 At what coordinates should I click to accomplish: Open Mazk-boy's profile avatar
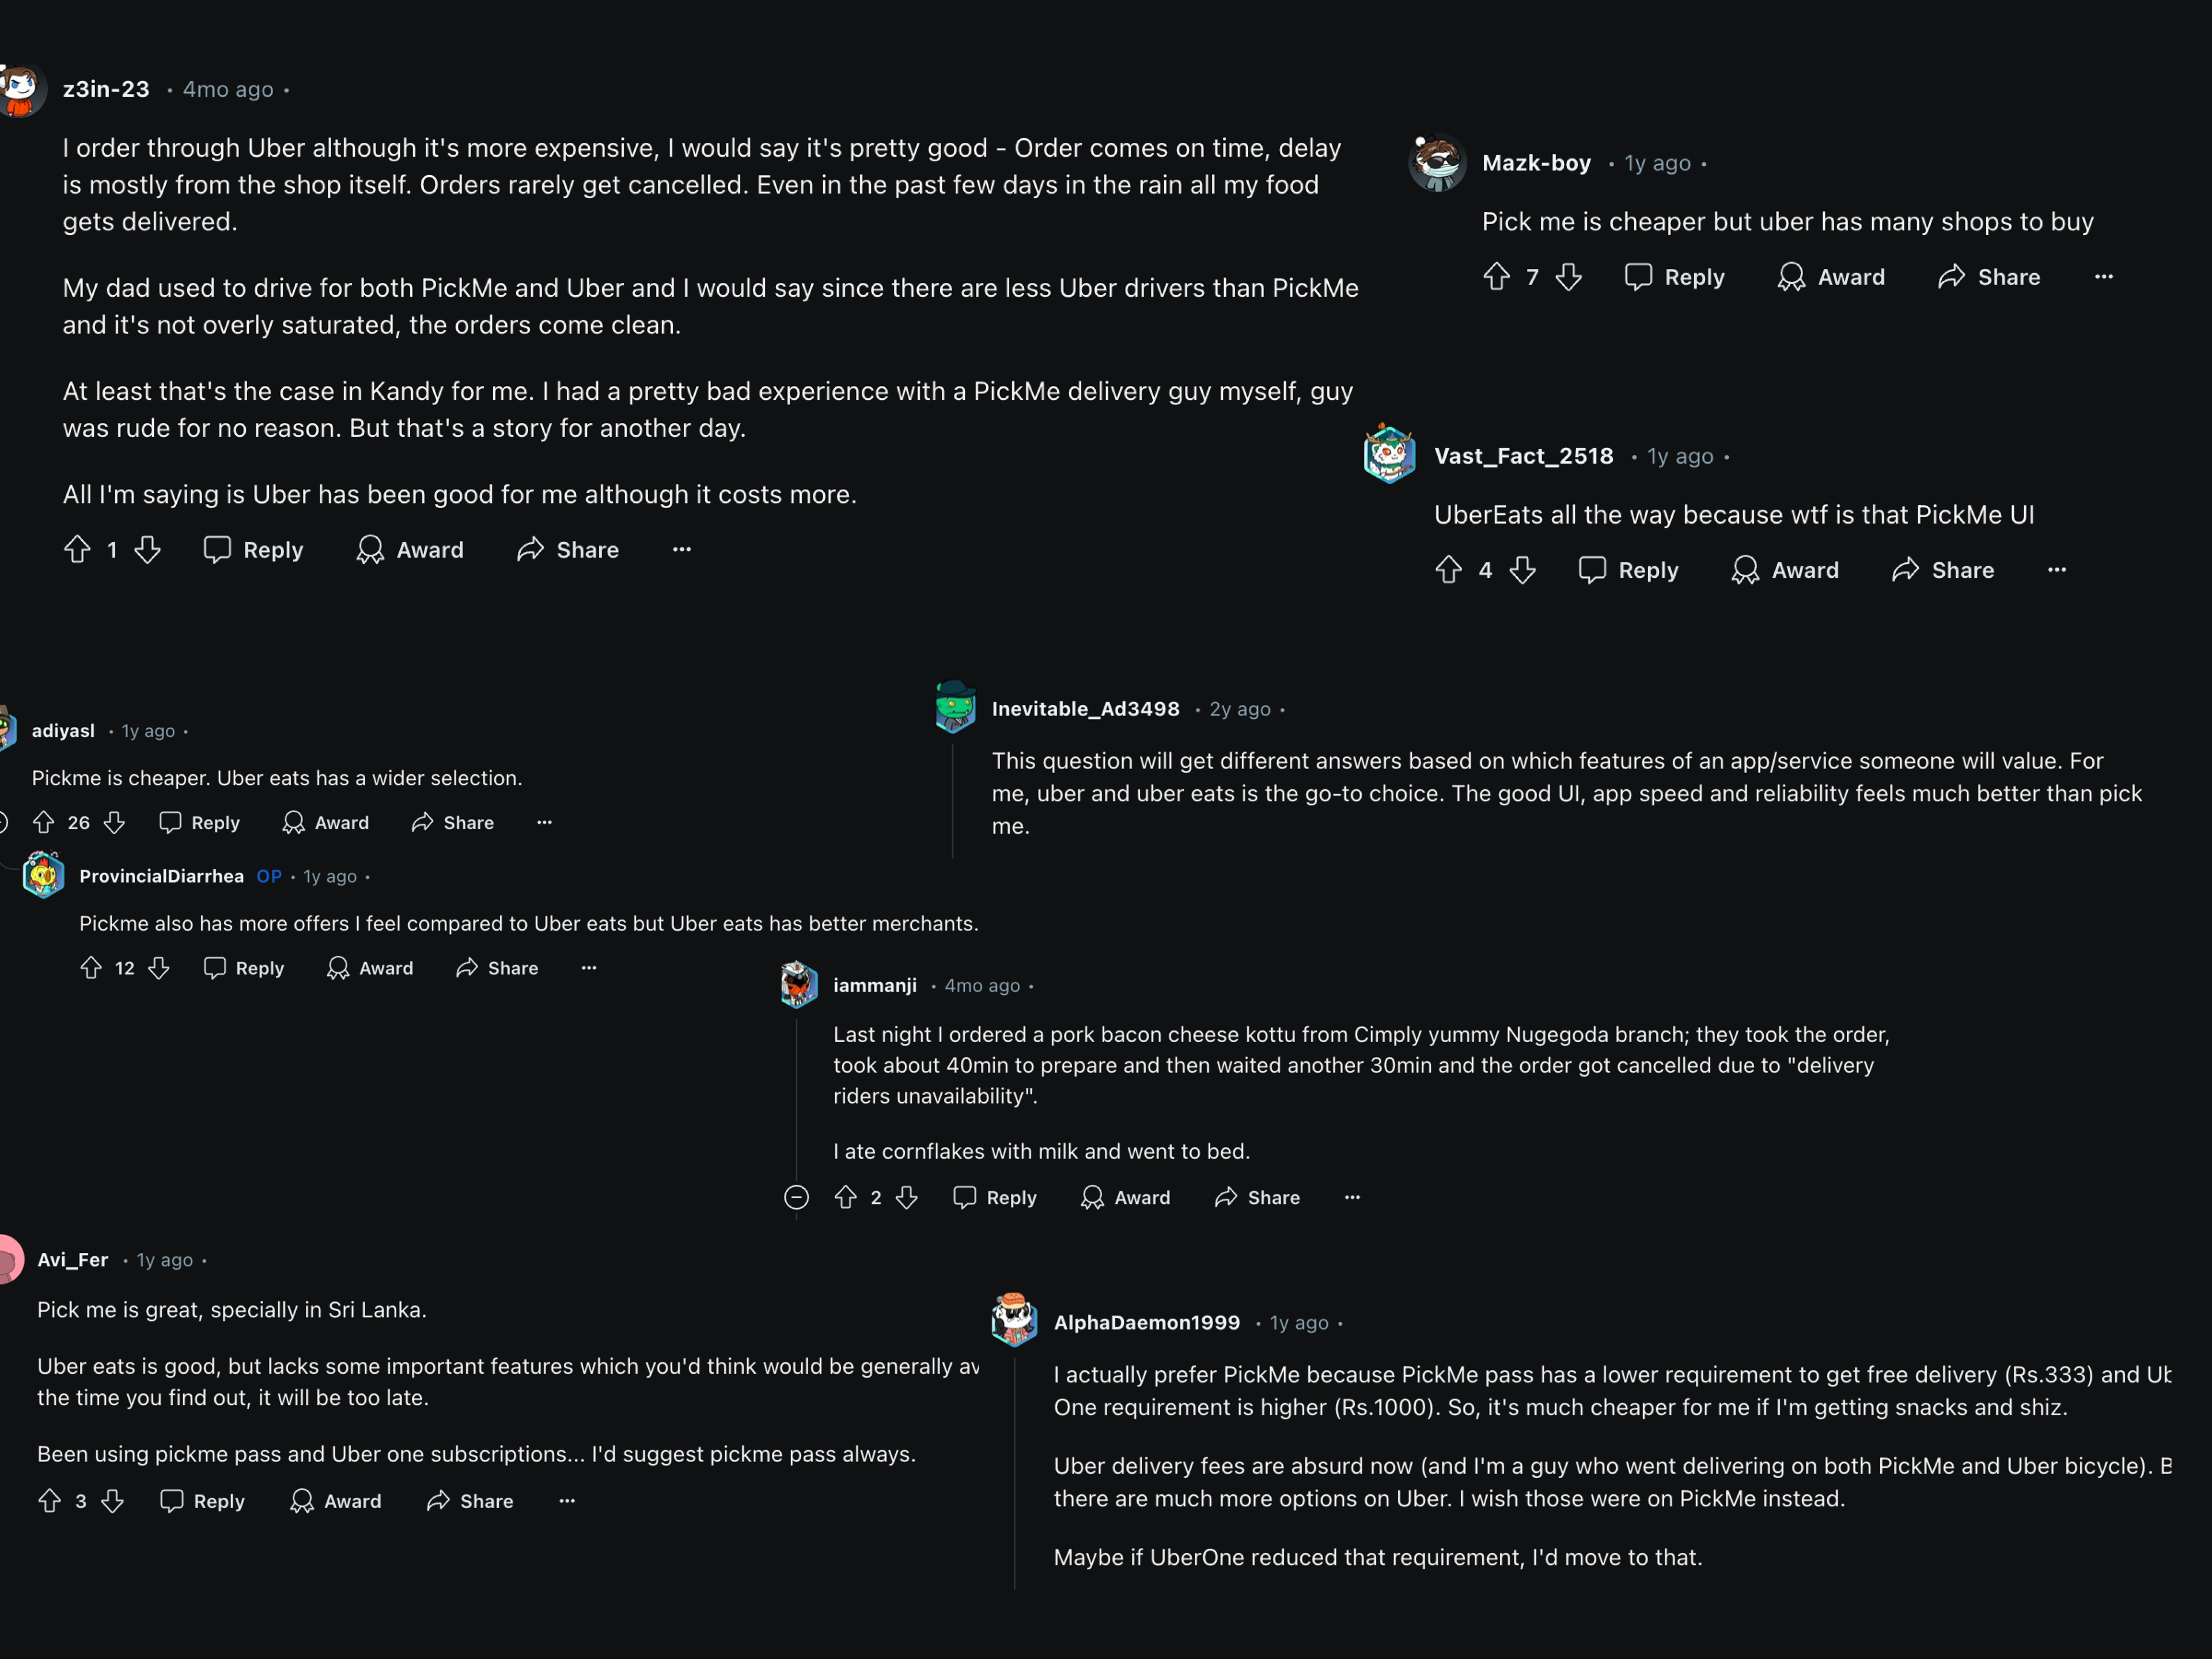coord(1437,163)
